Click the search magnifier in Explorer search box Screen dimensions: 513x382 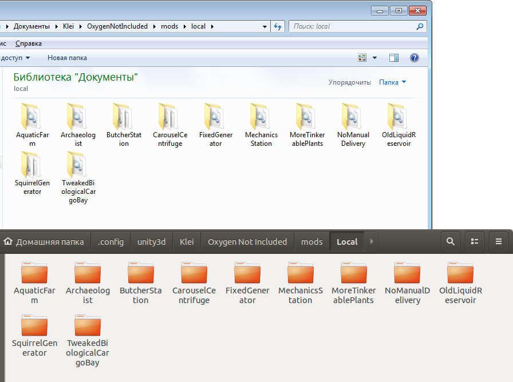pos(420,26)
